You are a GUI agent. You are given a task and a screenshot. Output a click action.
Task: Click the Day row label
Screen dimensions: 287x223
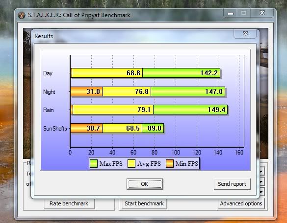point(48,73)
